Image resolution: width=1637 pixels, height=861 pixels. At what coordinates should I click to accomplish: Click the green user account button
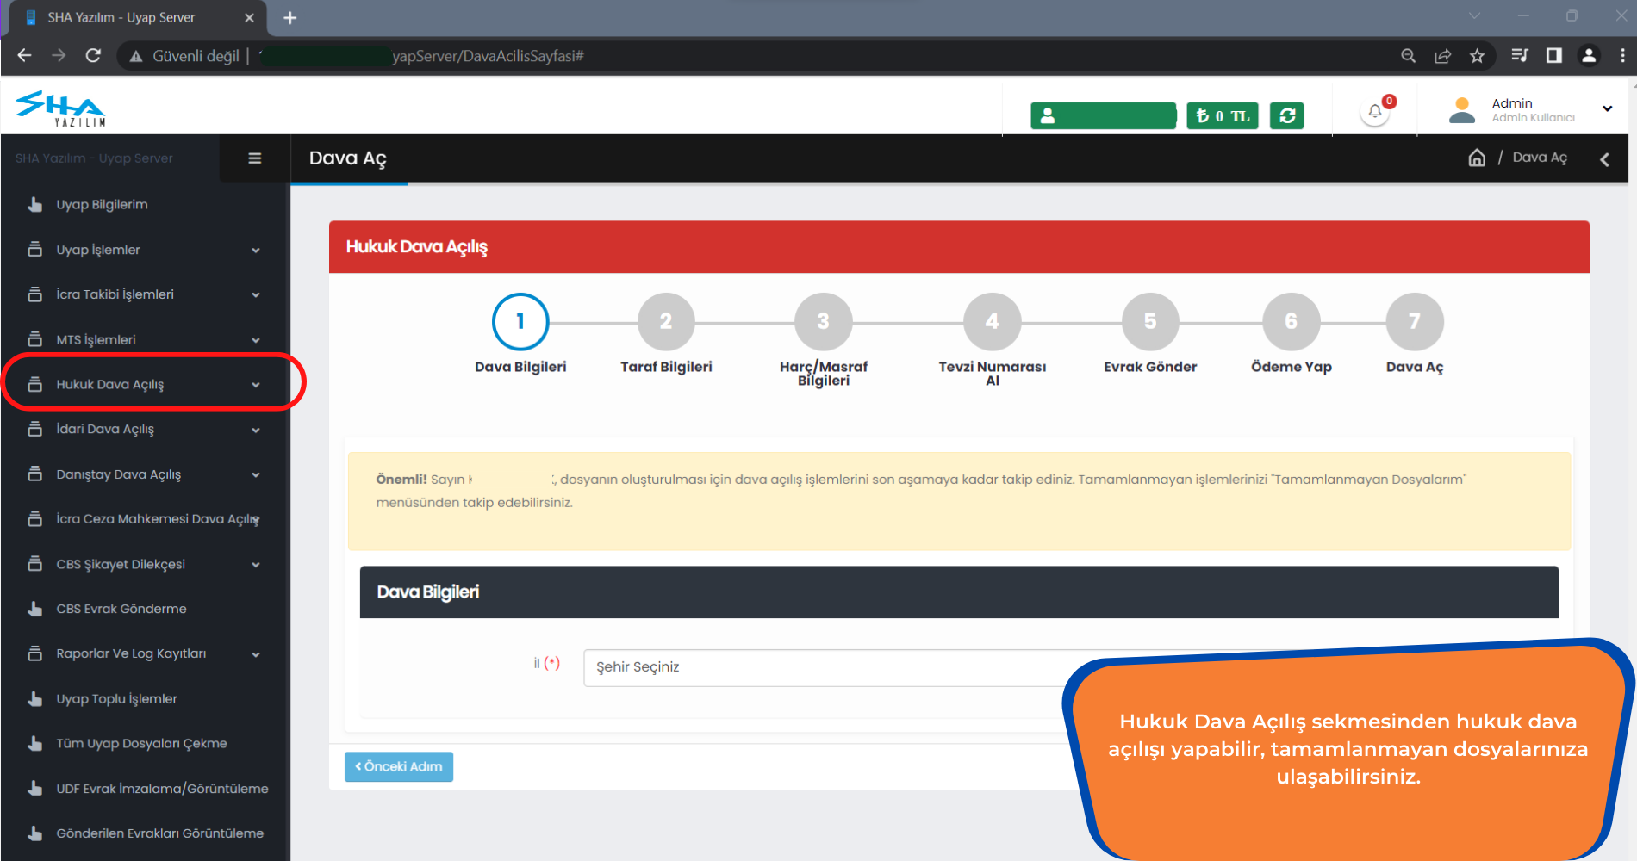click(x=1103, y=115)
